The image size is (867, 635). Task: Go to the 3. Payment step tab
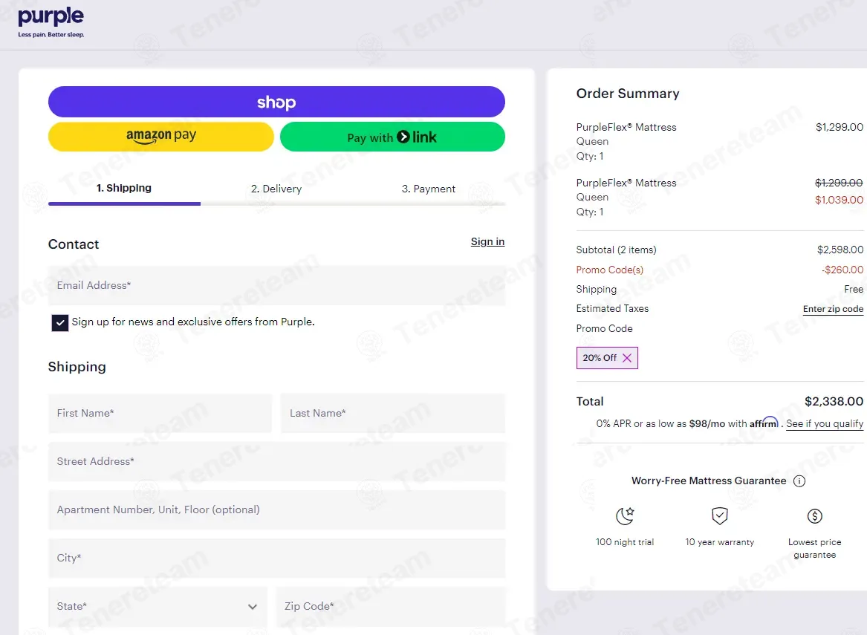pyautogui.click(x=429, y=189)
